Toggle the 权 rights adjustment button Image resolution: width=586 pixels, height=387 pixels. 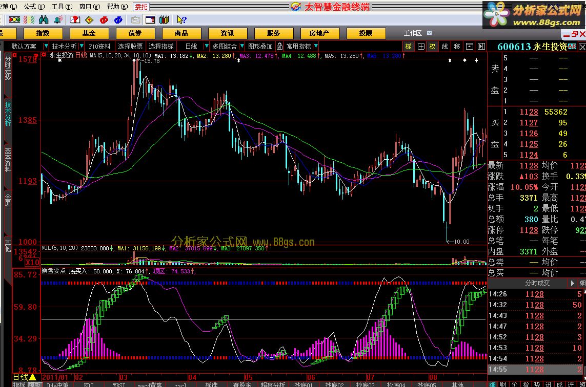point(432,46)
